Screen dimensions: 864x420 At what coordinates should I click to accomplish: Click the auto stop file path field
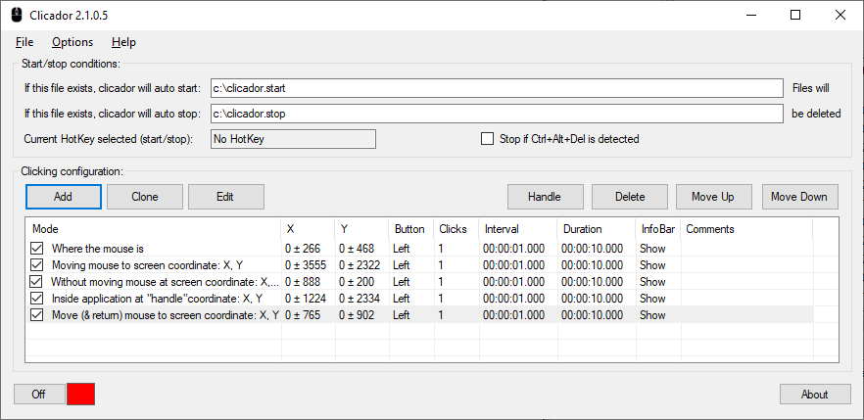click(x=497, y=114)
